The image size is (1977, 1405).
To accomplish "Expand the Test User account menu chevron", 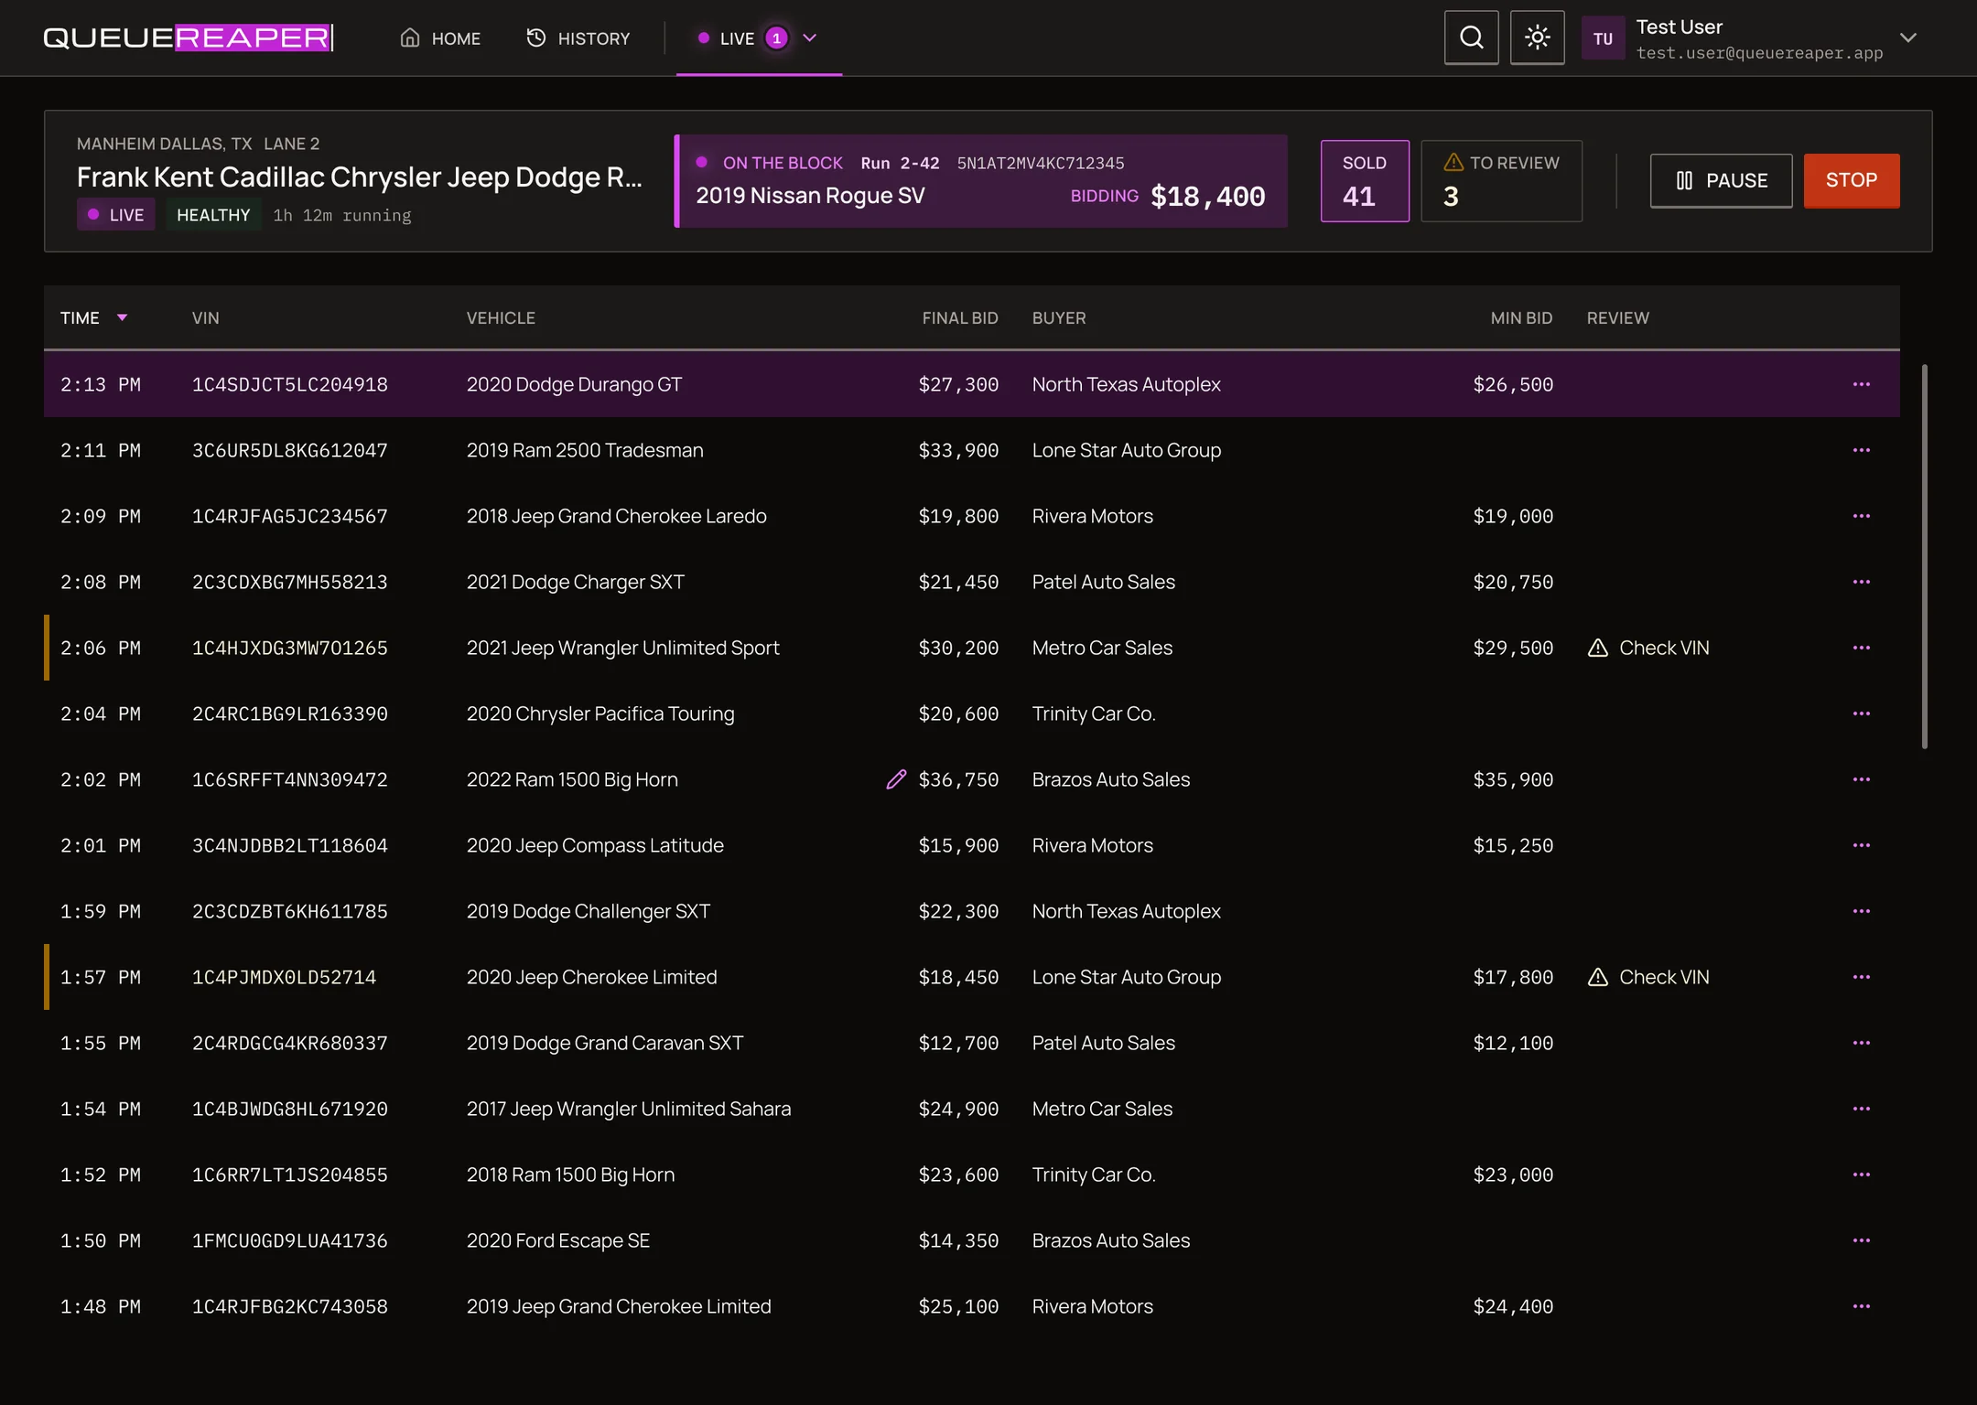I will tap(1907, 38).
